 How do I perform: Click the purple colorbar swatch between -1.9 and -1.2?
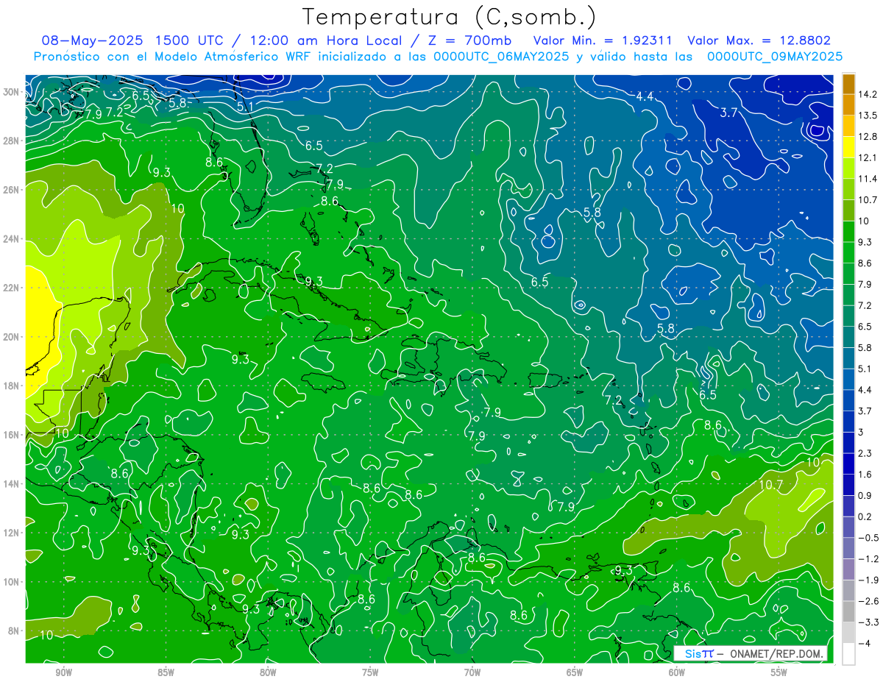click(848, 569)
